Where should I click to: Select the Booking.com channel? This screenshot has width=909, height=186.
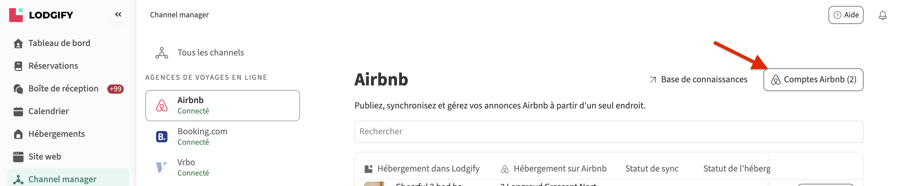point(202,136)
